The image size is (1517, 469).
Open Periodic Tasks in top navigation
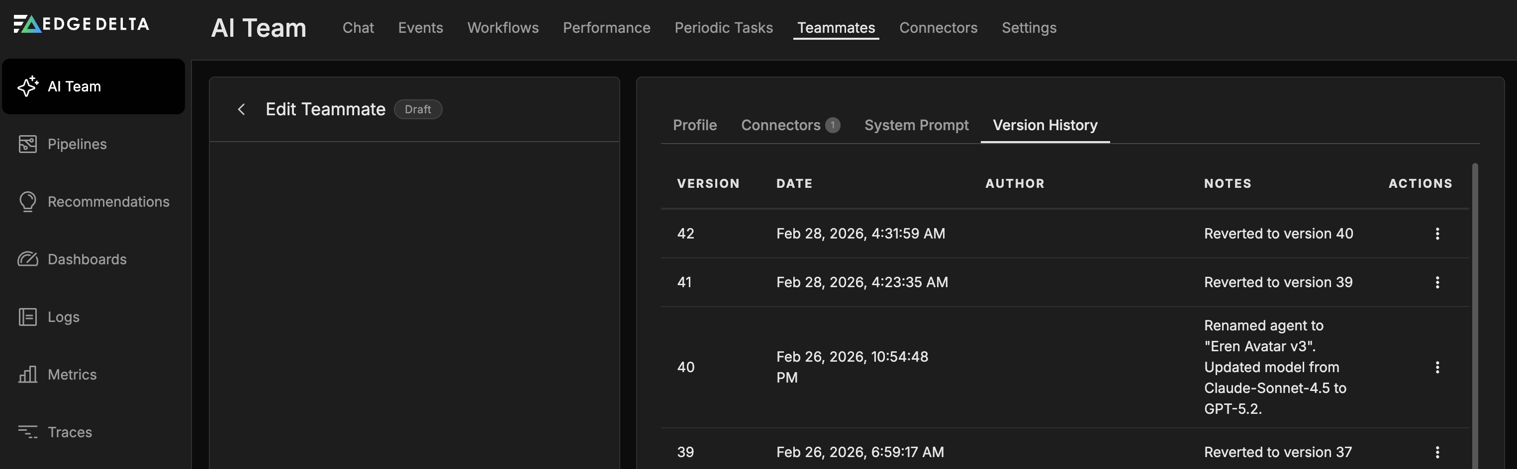723,28
